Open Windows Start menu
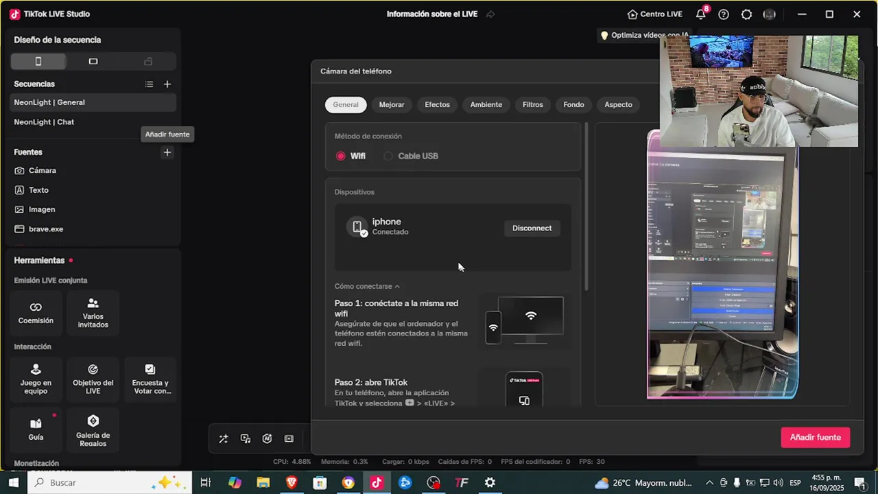 pos(14,483)
